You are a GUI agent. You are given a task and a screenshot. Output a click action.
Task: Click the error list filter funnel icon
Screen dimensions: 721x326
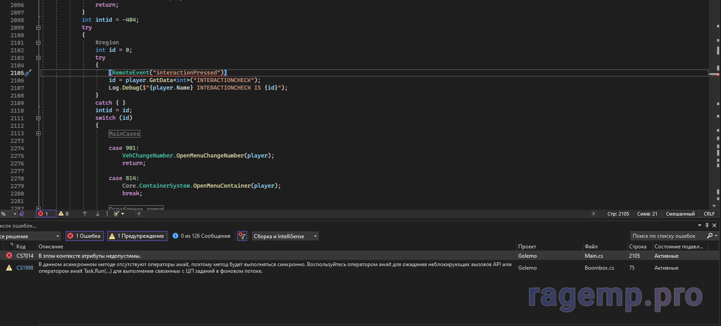(x=242, y=236)
